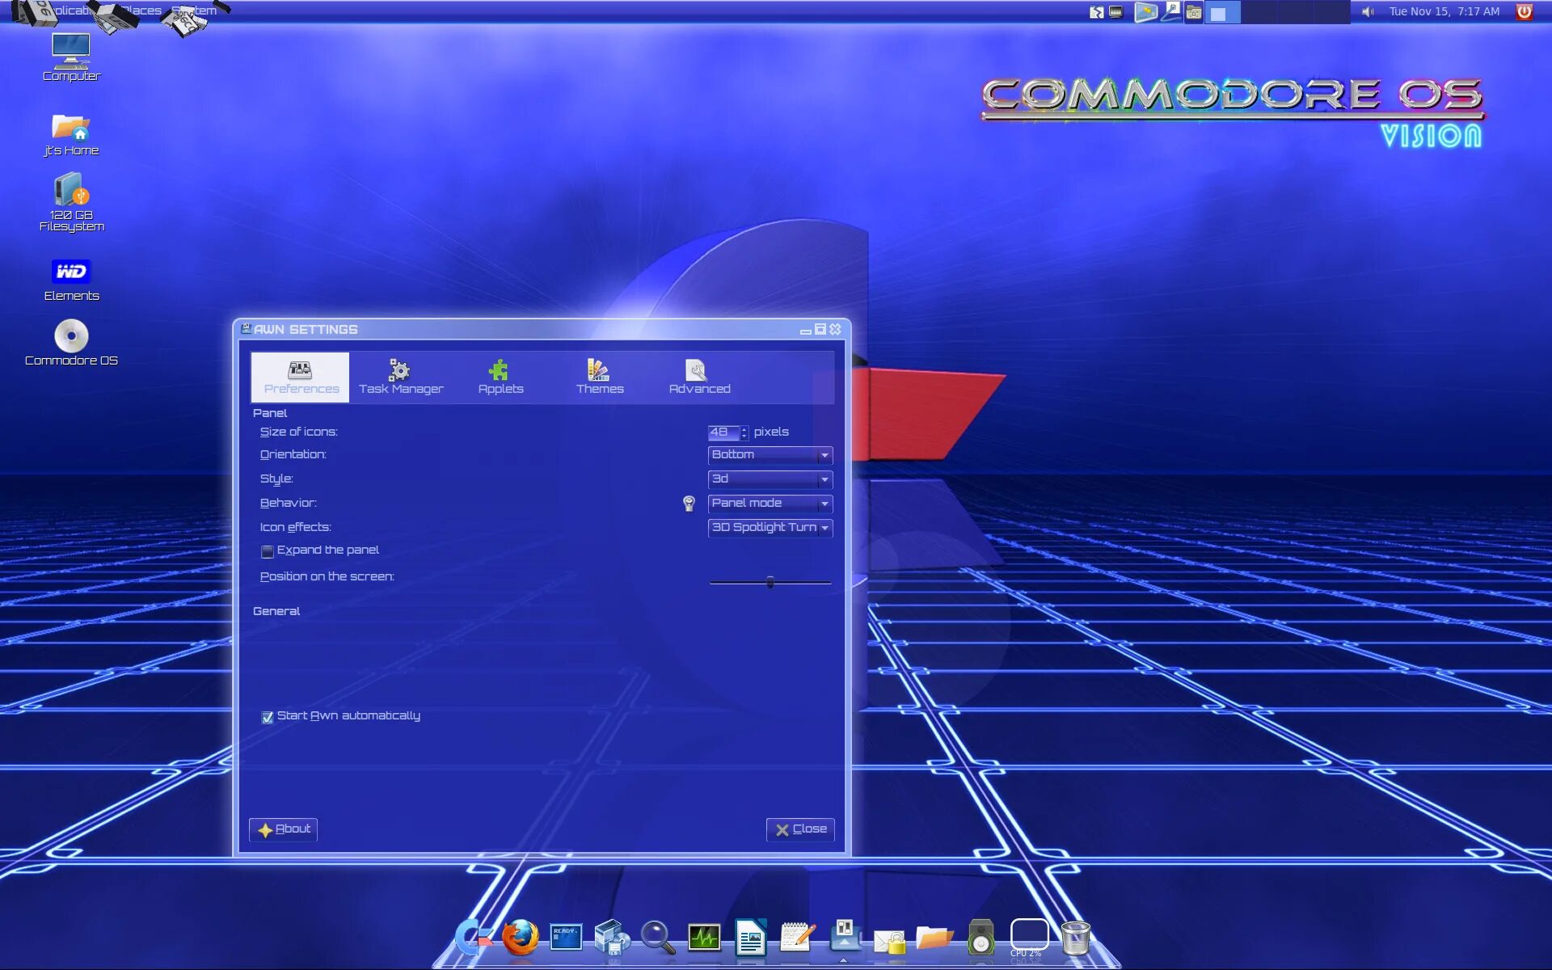Image resolution: width=1552 pixels, height=970 pixels.
Task: Open the Trash at the dock's right end
Action: (x=1075, y=936)
